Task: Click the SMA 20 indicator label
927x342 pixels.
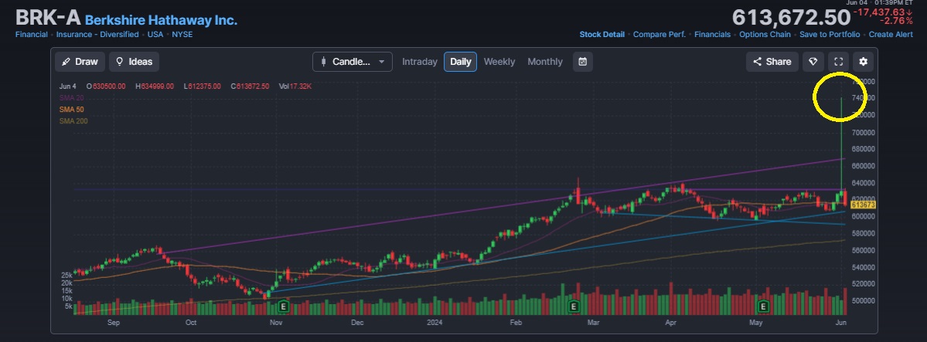Action: pyautogui.click(x=72, y=97)
